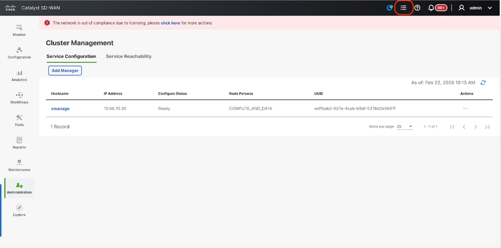This screenshot has width=501, height=248.
Task: Click the red licensing alert icon
Action: [x=47, y=23]
